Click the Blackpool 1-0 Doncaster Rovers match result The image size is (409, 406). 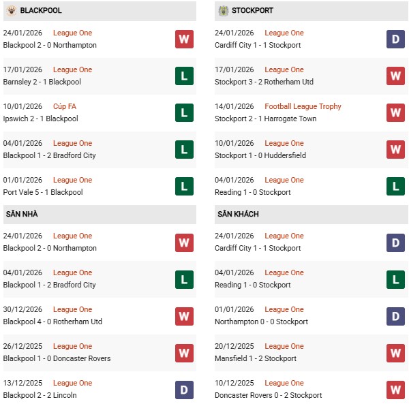point(57,358)
